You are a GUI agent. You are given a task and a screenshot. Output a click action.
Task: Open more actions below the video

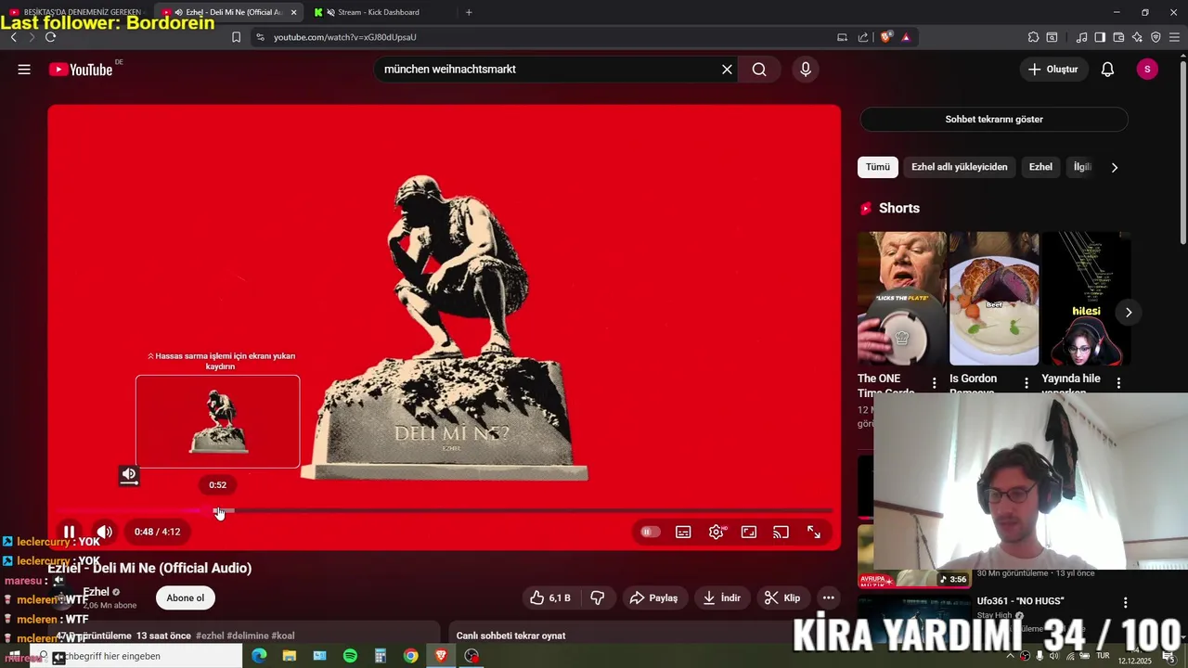[829, 598]
